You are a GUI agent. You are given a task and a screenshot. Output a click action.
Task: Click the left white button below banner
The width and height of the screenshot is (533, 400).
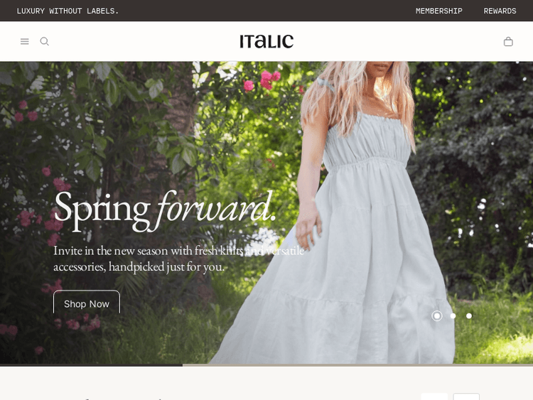pos(434,396)
